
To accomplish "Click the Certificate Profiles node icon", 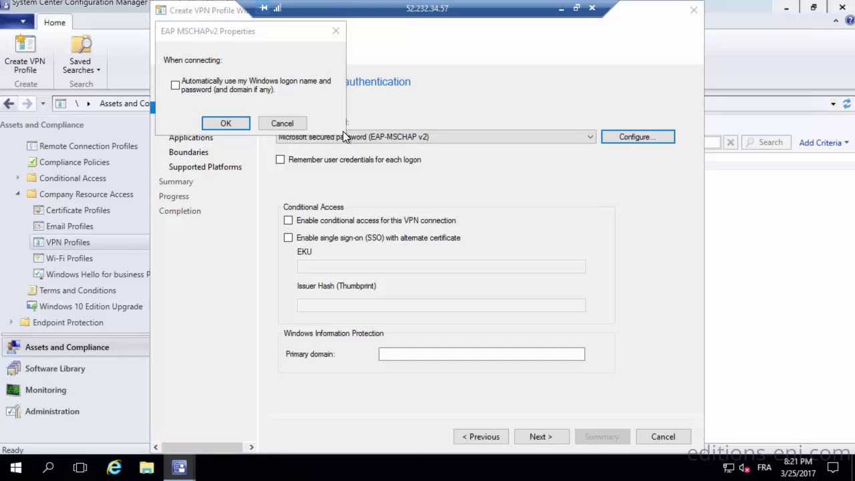I will coord(38,210).
